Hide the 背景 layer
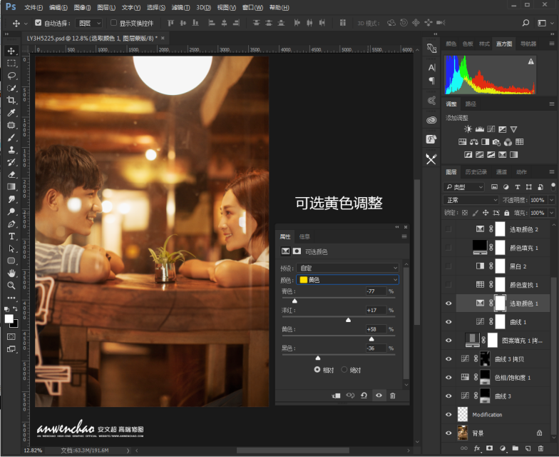 [448, 433]
